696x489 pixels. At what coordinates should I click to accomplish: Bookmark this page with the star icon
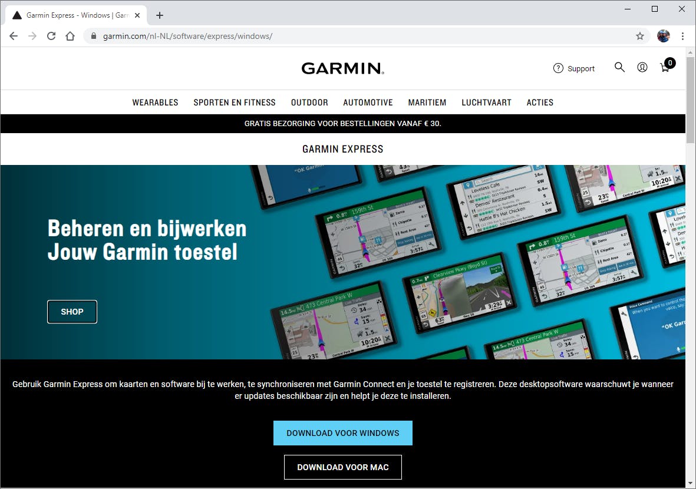pyautogui.click(x=639, y=36)
